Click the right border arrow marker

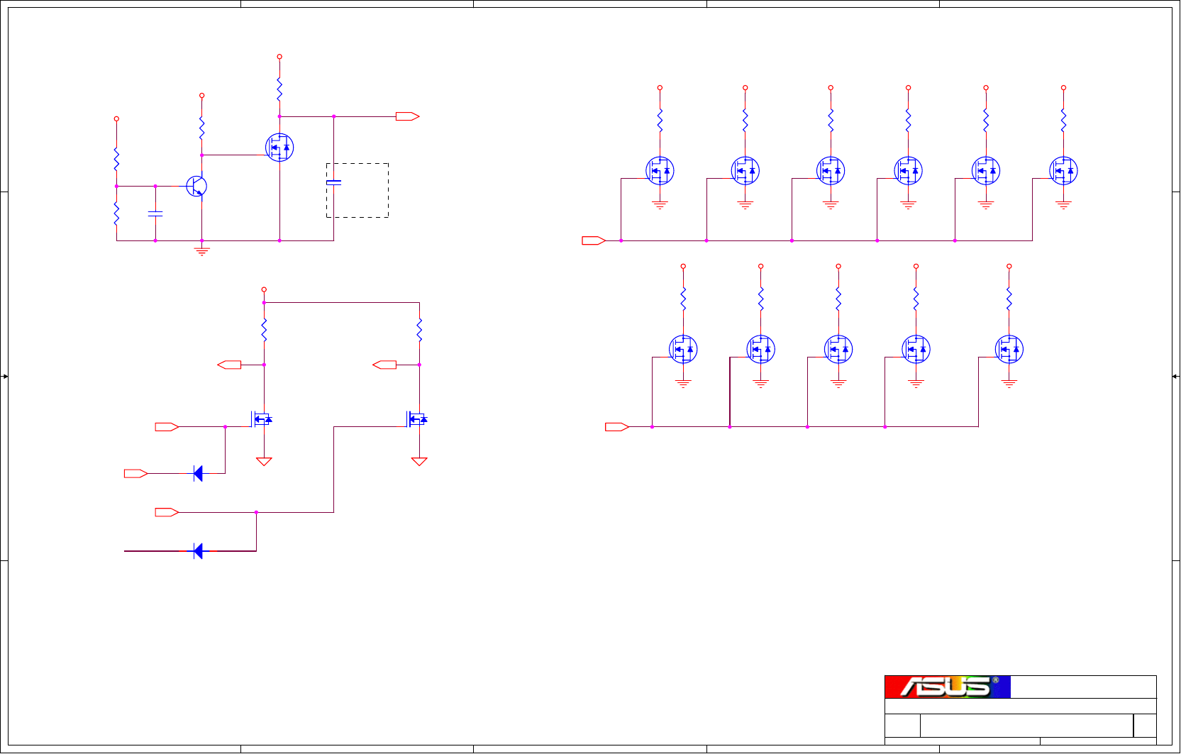1176,377
